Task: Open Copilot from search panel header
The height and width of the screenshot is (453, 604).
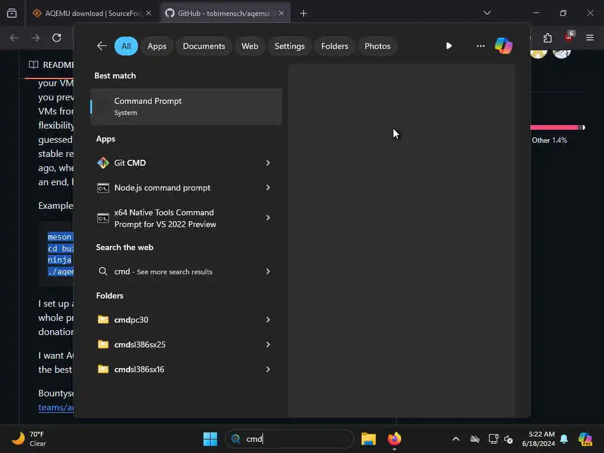Action: tap(504, 46)
